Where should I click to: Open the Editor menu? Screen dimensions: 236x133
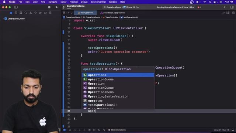point(63,2)
